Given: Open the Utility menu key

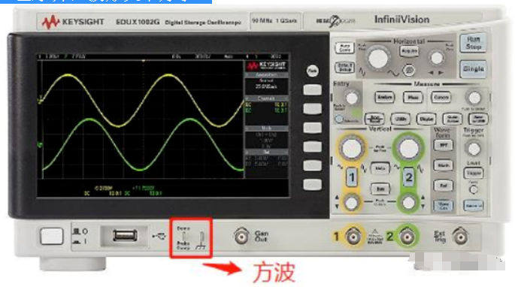Looking at the screenshot, I should pos(401,119).
